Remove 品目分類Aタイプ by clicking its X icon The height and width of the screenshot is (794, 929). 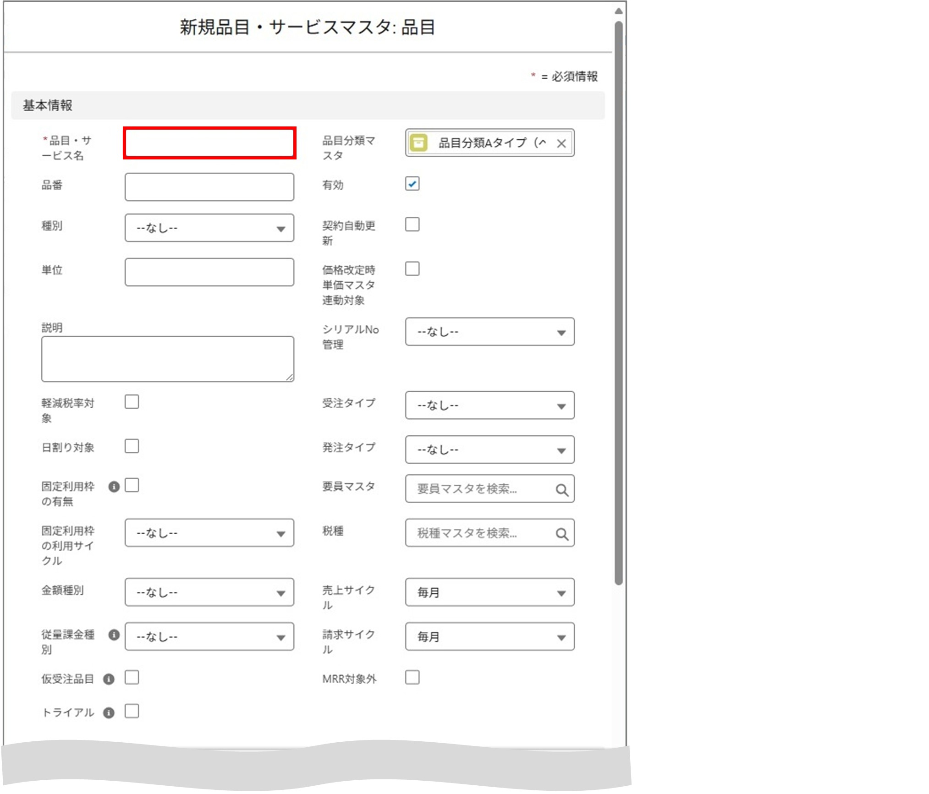561,143
